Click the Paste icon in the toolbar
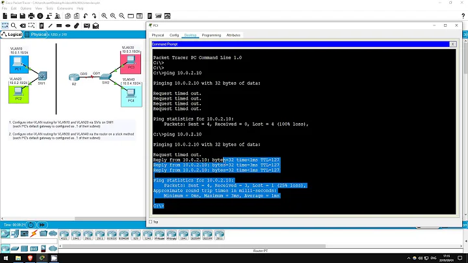This screenshot has width=468, height=263. 77,16
